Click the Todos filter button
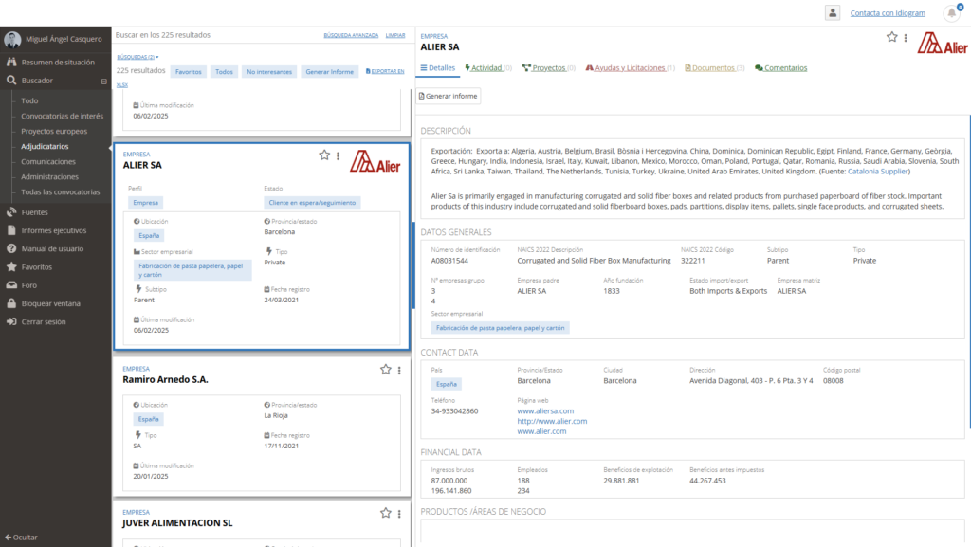Image resolution: width=971 pixels, height=547 pixels. coord(224,72)
